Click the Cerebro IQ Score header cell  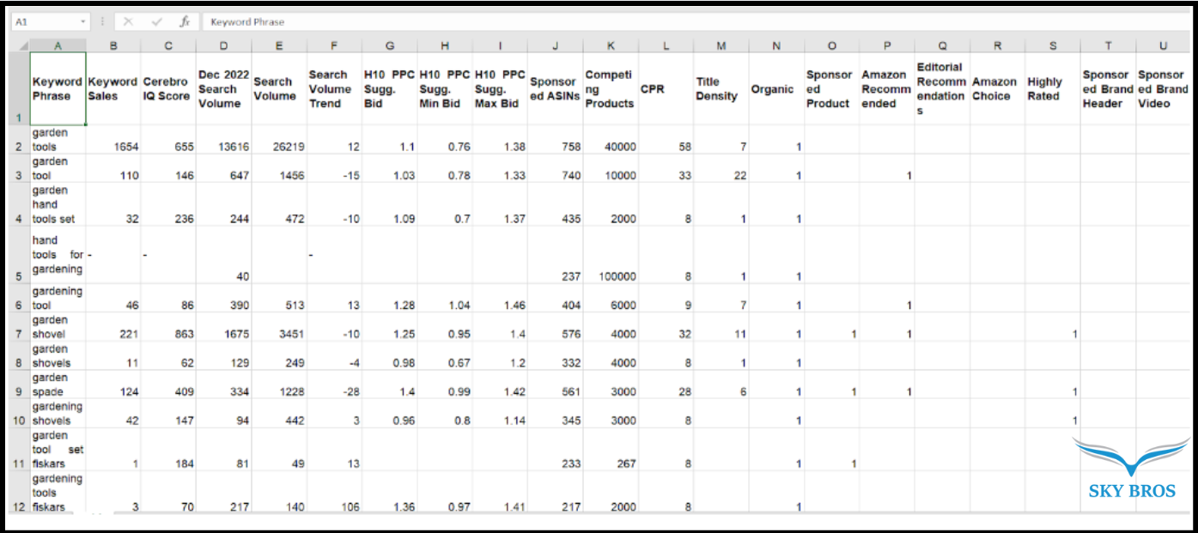click(x=168, y=89)
